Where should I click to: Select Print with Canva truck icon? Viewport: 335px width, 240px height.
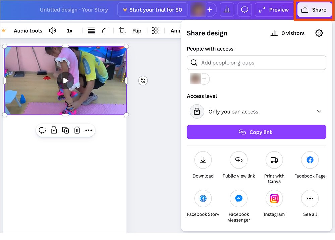coord(274,160)
